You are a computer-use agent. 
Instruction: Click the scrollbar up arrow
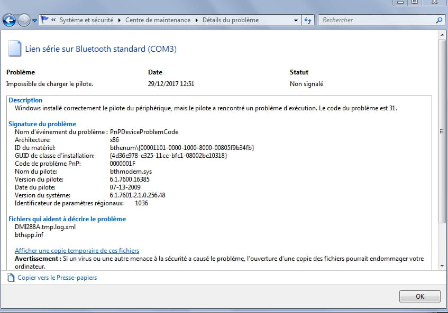[442, 35]
